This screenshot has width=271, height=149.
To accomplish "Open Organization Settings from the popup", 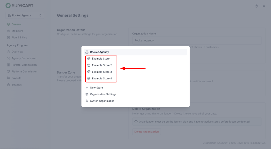I will pyautogui.click(x=103, y=94).
